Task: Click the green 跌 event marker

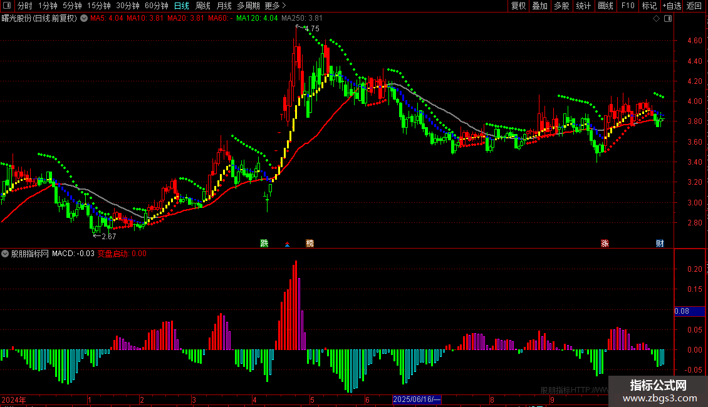Action: (x=264, y=243)
